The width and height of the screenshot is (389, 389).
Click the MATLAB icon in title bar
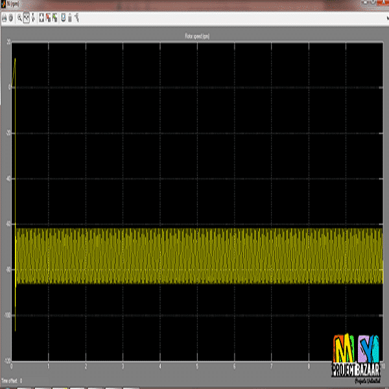click(x=3, y=5)
